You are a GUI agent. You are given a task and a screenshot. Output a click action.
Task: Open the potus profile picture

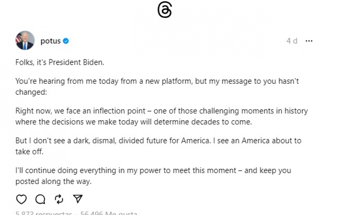25,40
